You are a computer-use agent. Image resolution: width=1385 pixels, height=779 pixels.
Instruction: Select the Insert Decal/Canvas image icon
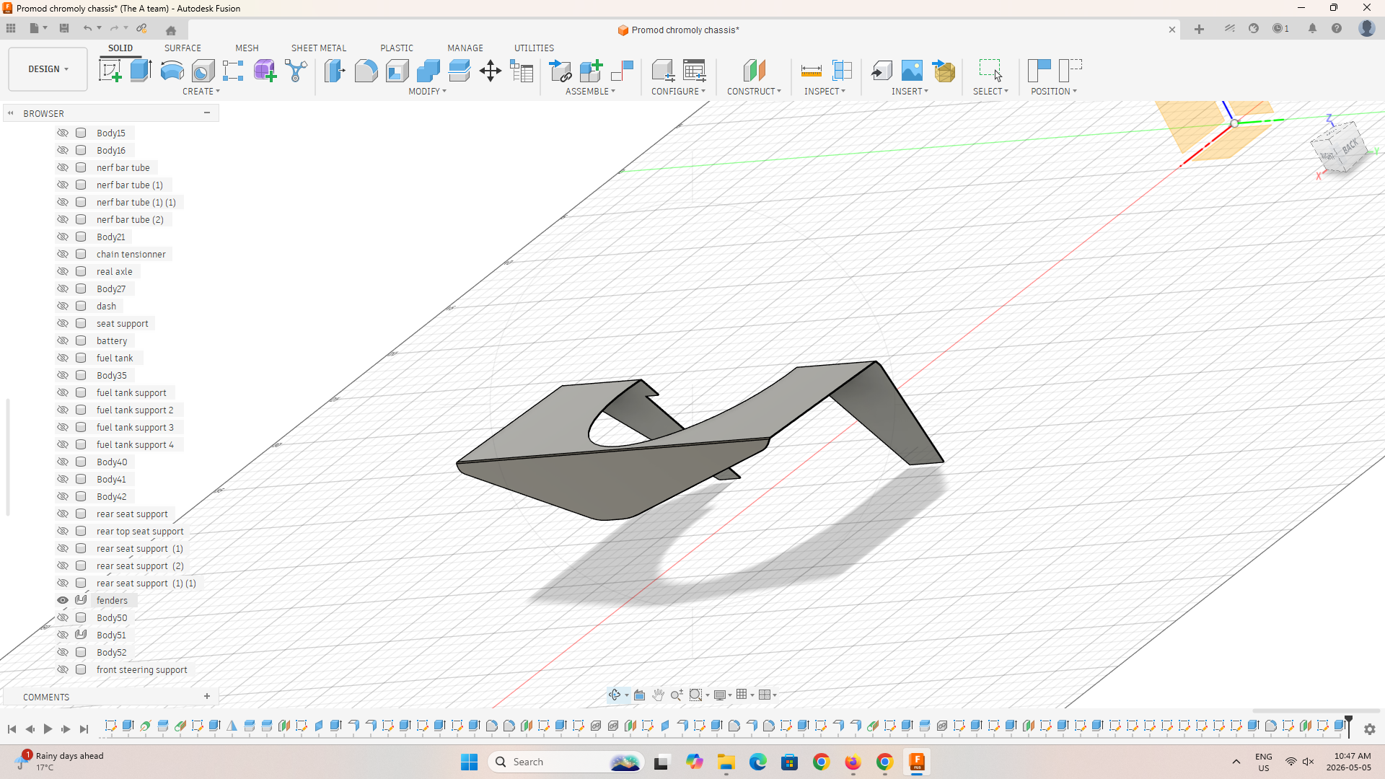pos(912,71)
